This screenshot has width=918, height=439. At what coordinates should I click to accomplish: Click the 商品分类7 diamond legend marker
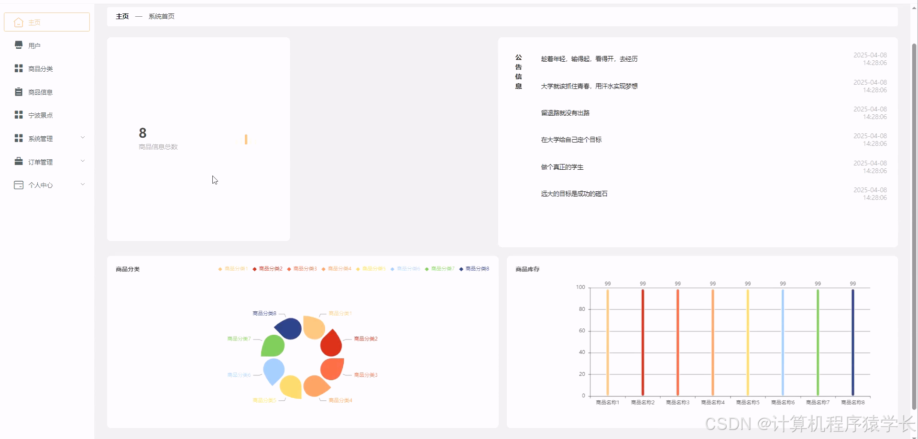(426, 269)
